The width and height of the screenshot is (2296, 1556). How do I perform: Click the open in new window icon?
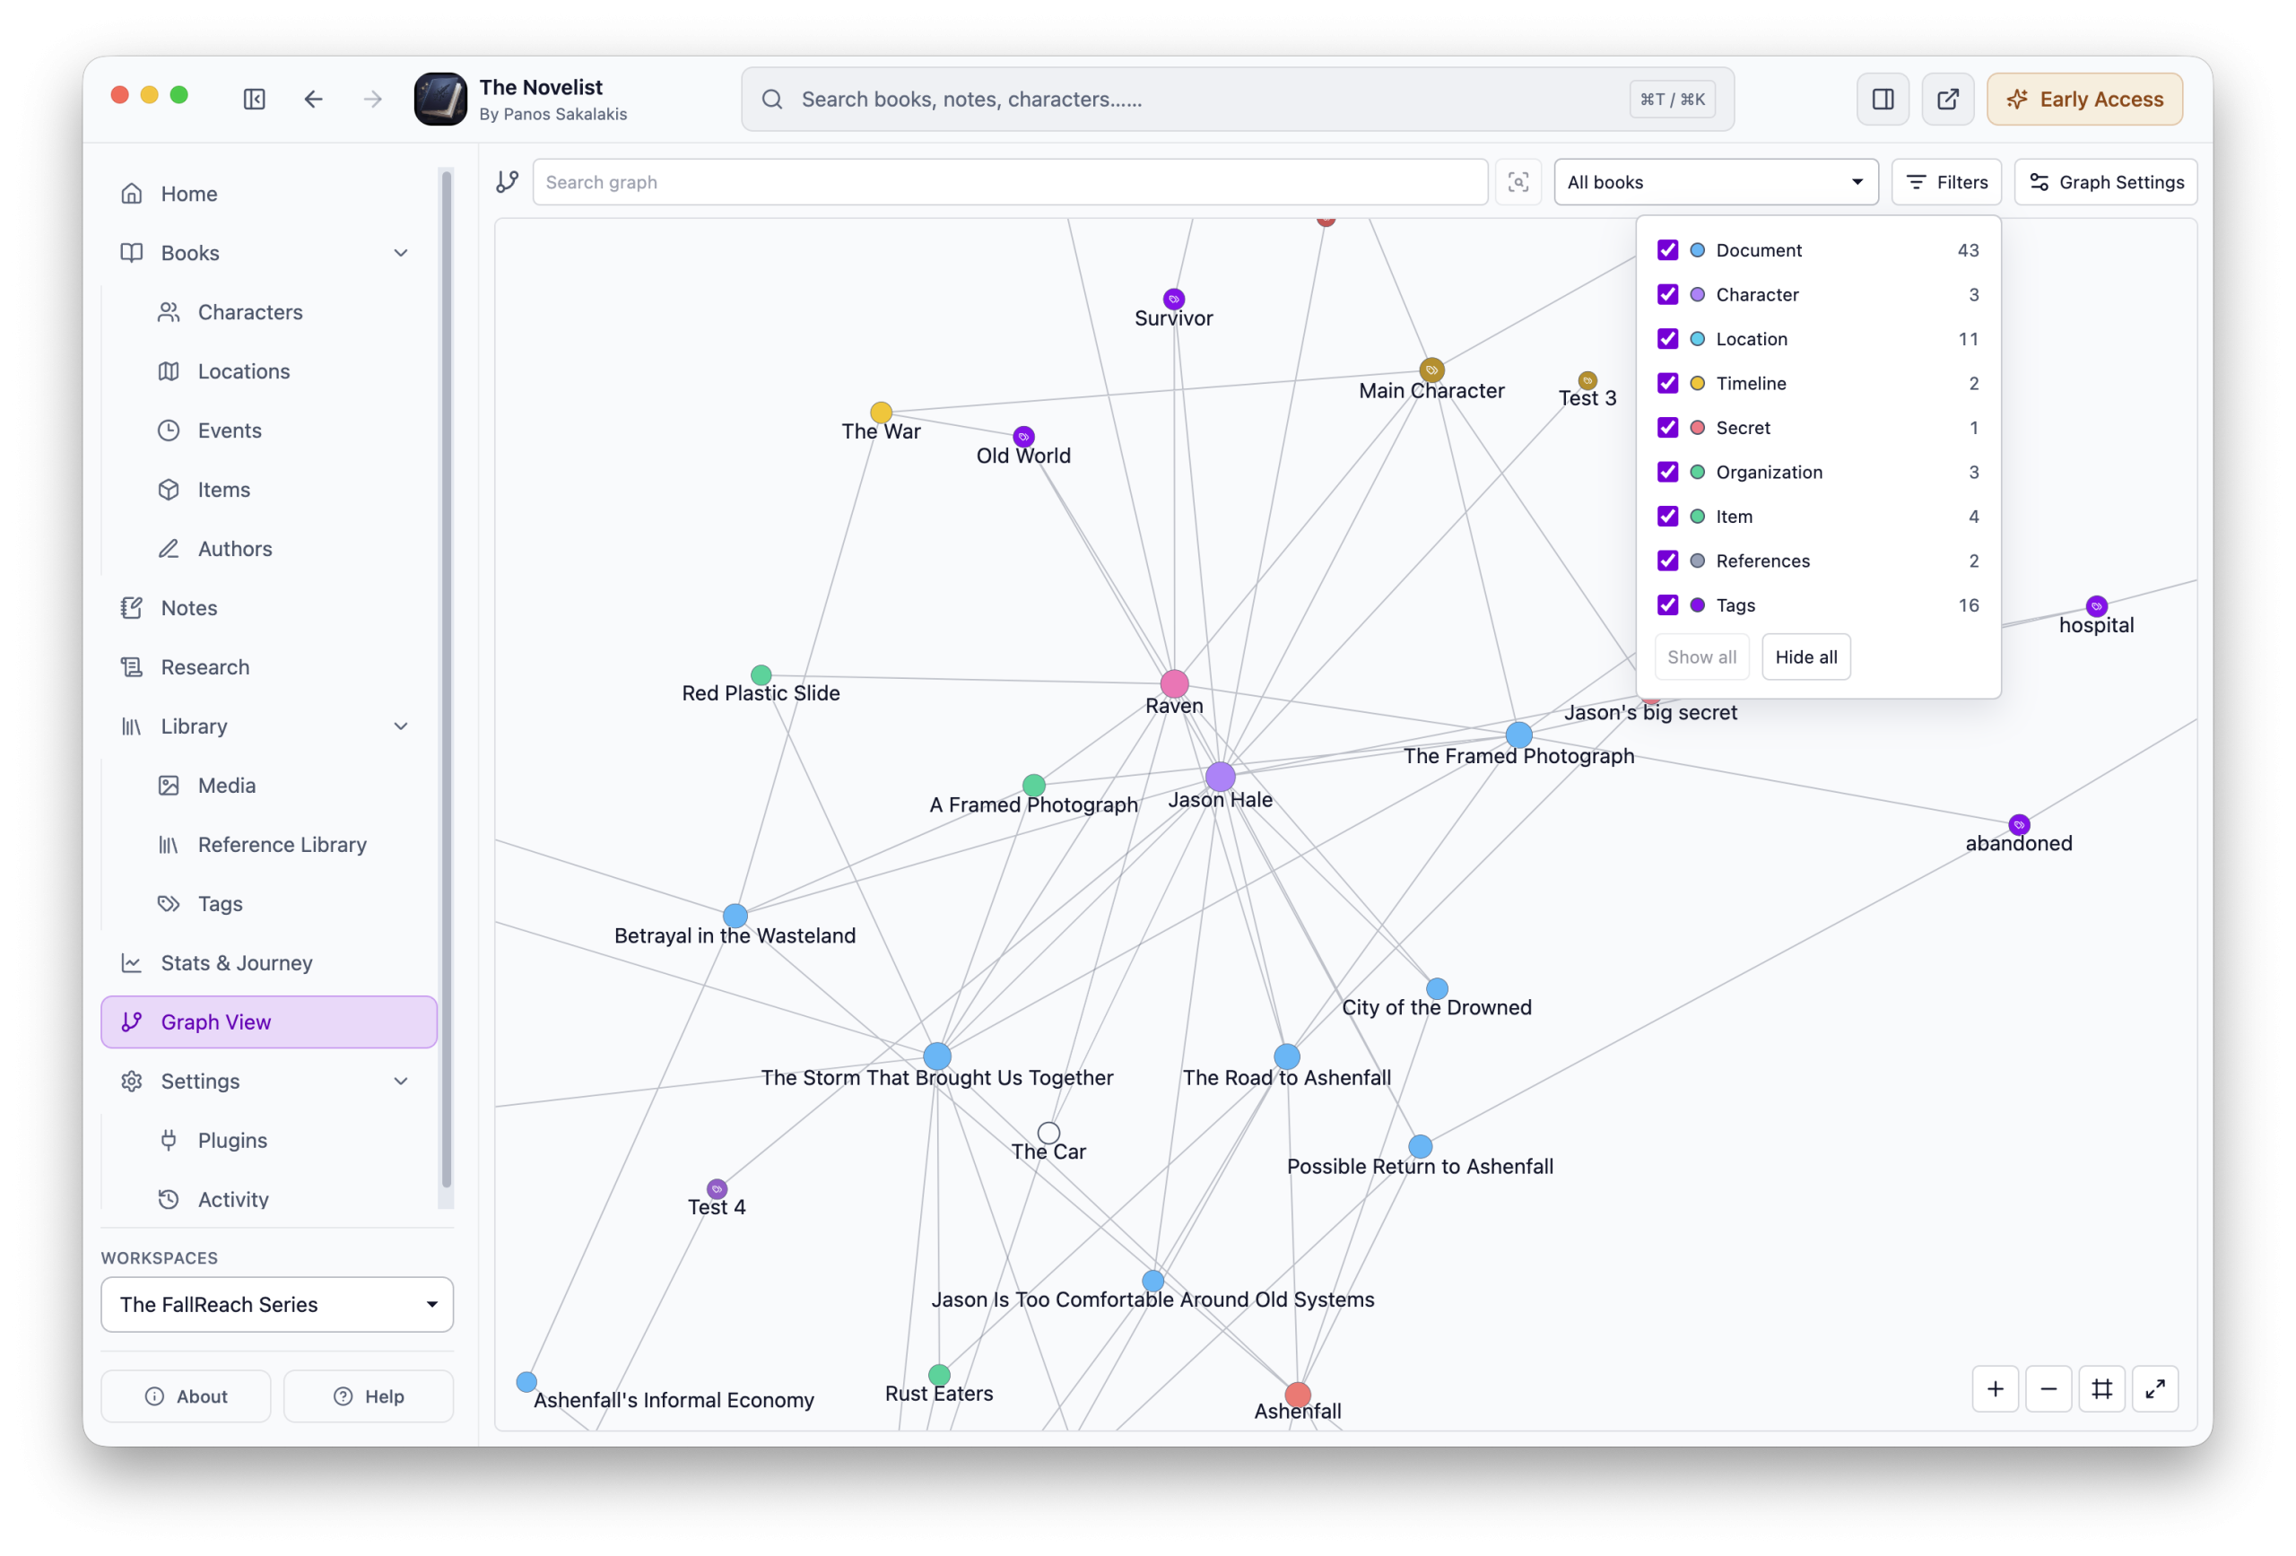pyautogui.click(x=1947, y=99)
